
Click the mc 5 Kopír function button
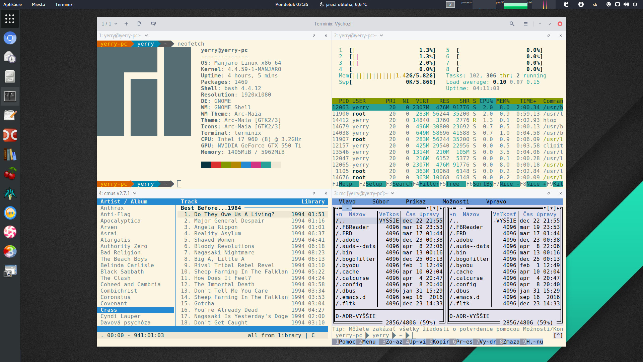coord(439,342)
